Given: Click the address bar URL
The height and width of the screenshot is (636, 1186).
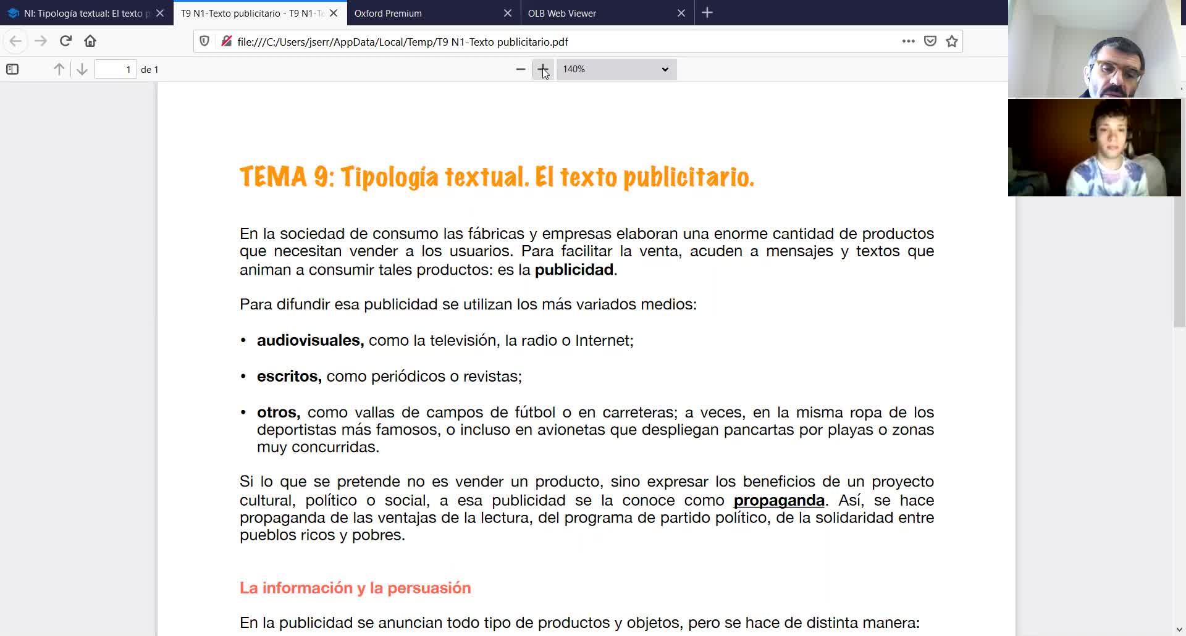Looking at the screenshot, I should [x=403, y=41].
